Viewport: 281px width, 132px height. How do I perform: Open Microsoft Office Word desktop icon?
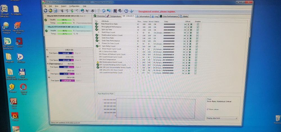[x=4, y=11]
